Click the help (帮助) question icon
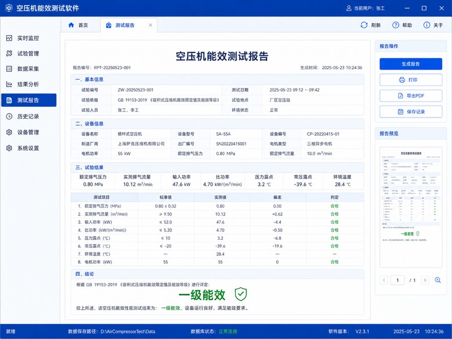The height and width of the screenshot is (339, 452). click(395, 25)
